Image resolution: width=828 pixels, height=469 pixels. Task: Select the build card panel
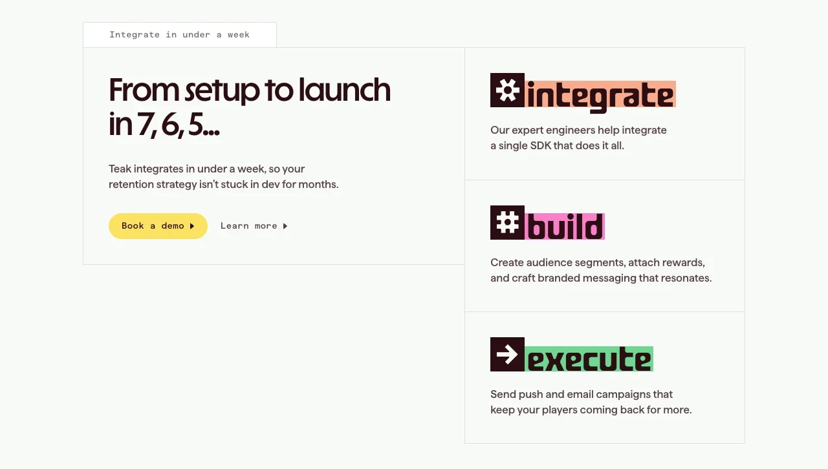coord(605,246)
